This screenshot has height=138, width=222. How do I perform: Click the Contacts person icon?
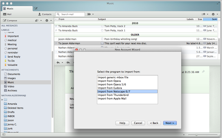[40, 14]
